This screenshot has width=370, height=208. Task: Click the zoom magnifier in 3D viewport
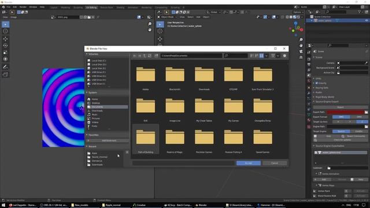pos(301,40)
